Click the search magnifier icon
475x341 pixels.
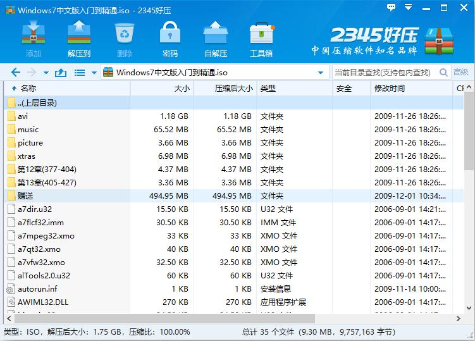pyautogui.click(x=443, y=73)
